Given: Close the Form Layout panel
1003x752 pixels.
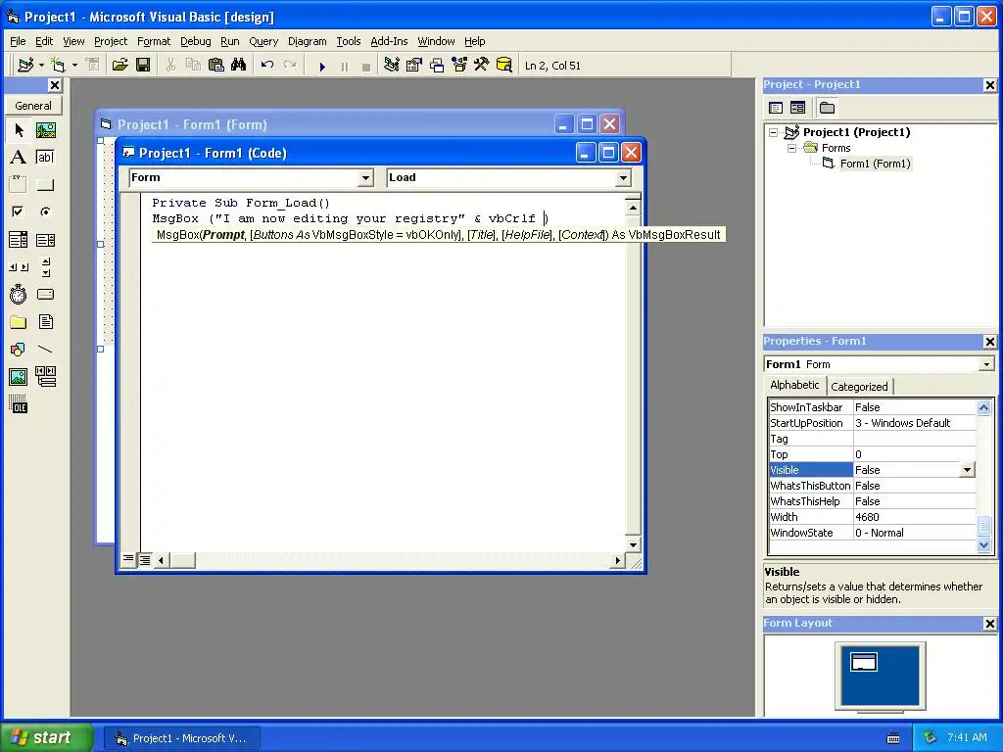Looking at the screenshot, I should click(x=989, y=624).
